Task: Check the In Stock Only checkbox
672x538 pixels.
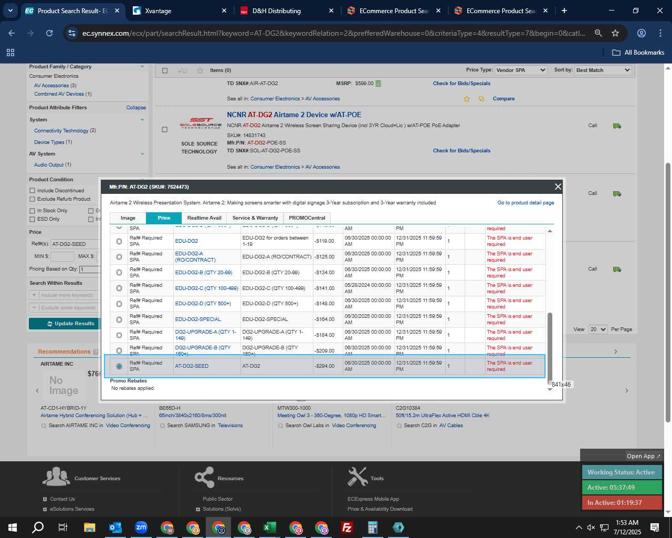Action: [33, 211]
